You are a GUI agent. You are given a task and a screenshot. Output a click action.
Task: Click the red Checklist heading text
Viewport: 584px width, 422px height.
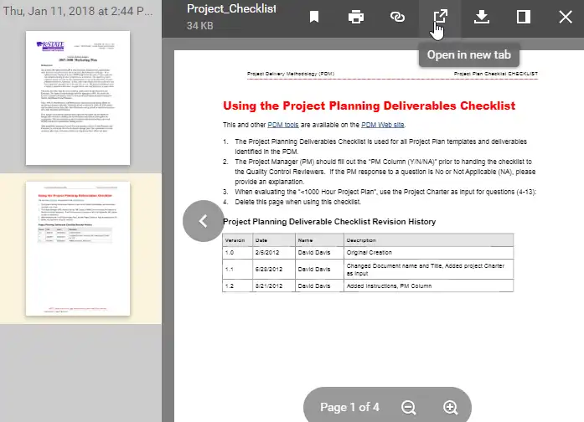370,105
